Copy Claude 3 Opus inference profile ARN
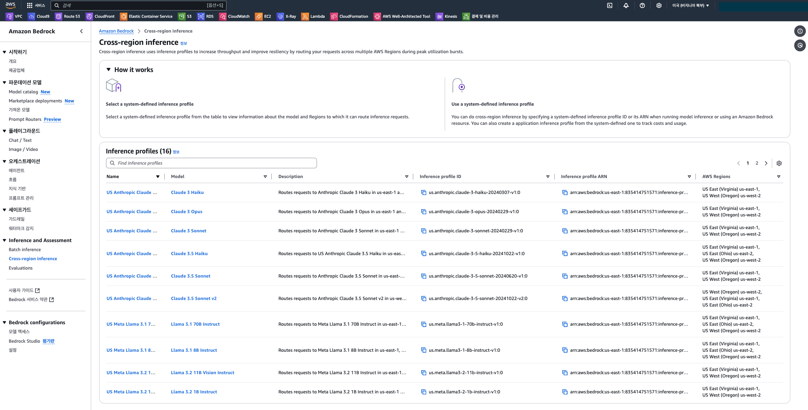The width and height of the screenshot is (808, 410). [x=564, y=212]
